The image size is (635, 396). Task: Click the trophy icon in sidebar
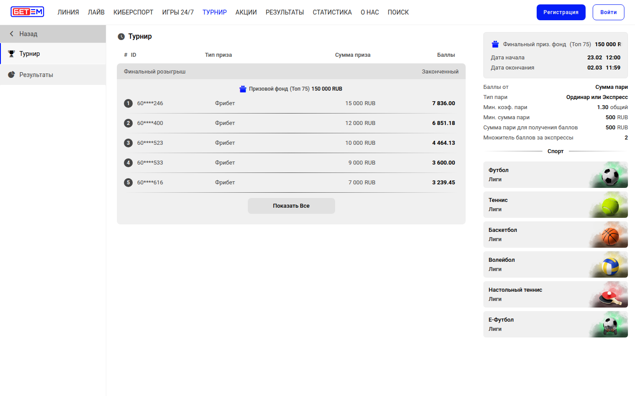point(11,54)
